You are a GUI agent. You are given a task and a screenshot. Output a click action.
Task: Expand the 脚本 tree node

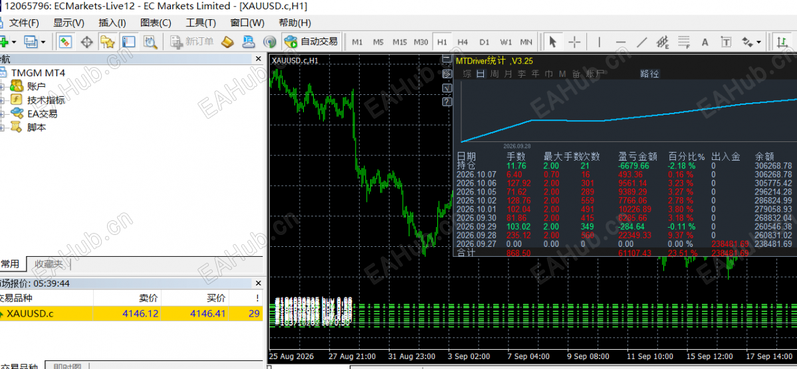[x=1, y=128]
